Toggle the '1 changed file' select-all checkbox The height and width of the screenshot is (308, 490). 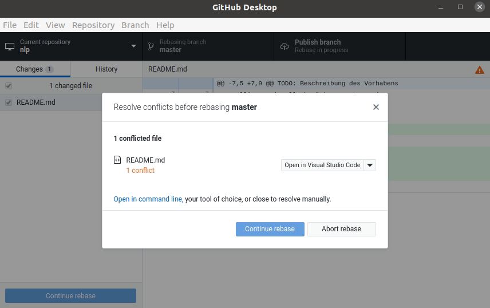pos(9,86)
